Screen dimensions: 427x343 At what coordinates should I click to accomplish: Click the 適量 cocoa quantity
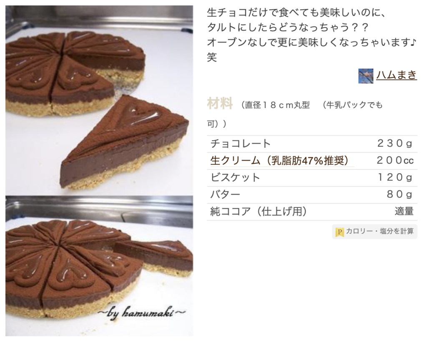[404, 212]
